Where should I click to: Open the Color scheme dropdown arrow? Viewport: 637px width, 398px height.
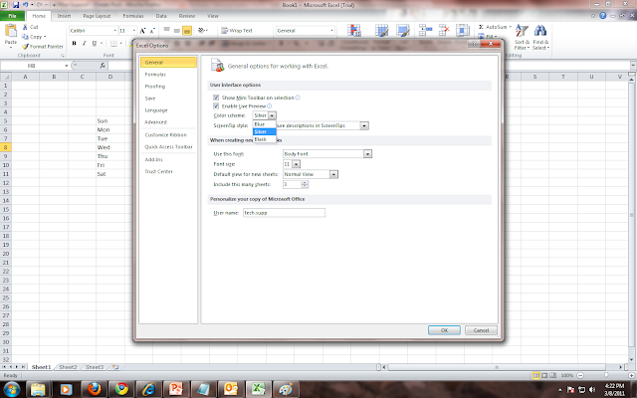272,115
